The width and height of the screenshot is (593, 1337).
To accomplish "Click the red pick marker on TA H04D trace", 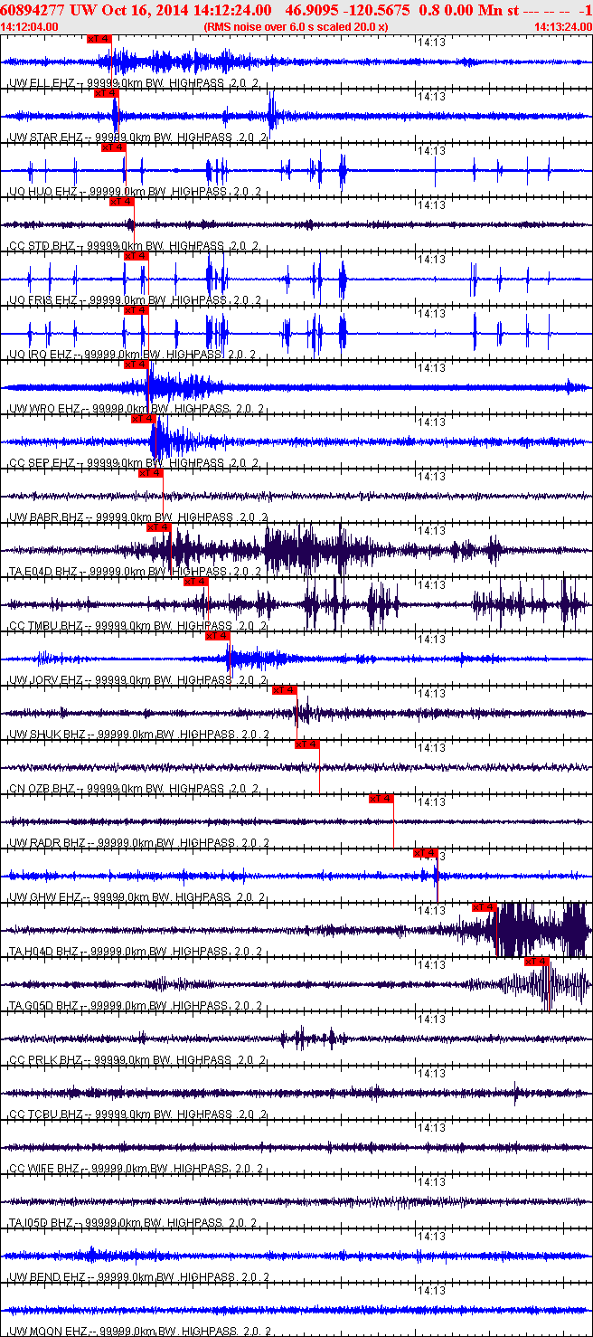I will pos(484,907).
